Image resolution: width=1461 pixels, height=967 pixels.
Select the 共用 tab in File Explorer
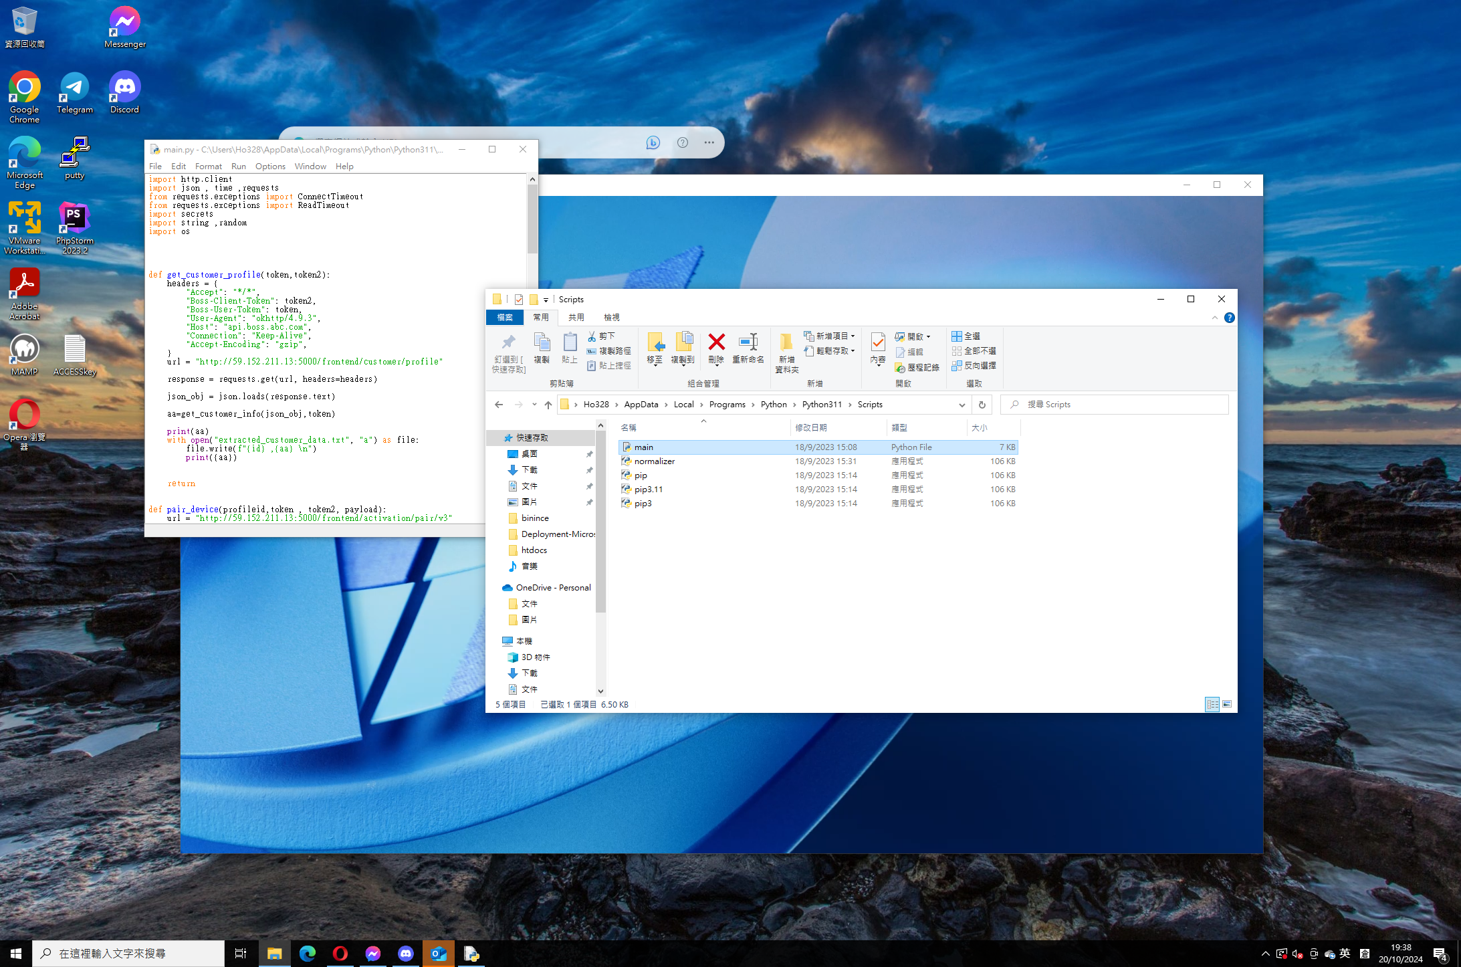click(x=577, y=316)
